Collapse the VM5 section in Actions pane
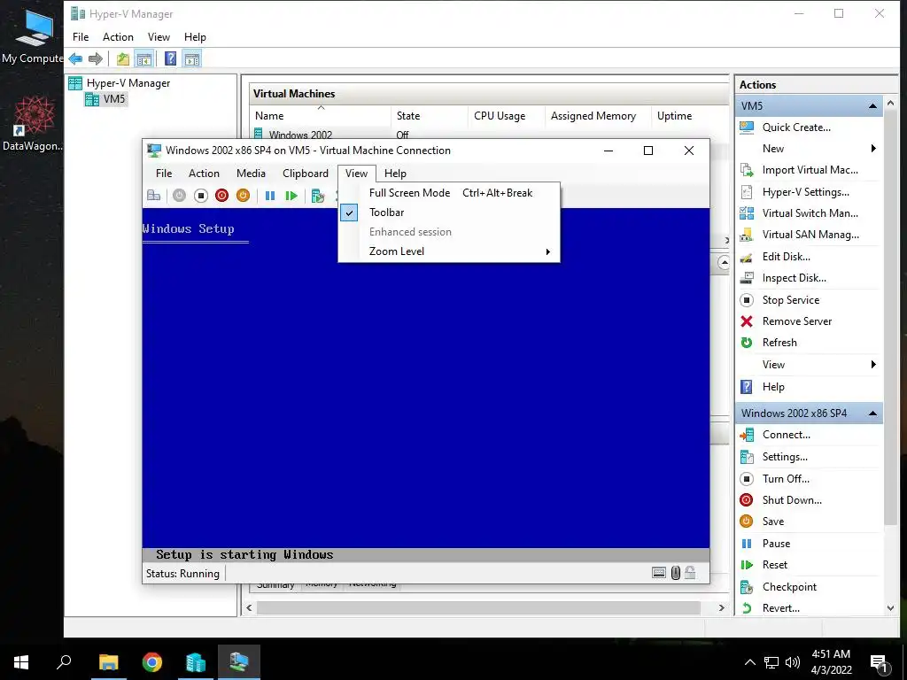907x680 pixels. (872, 106)
